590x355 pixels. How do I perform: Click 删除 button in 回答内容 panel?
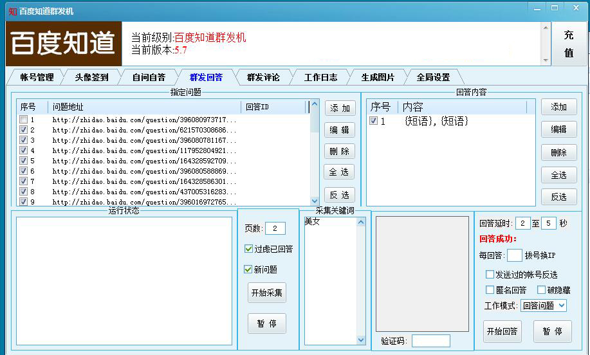tap(558, 152)
